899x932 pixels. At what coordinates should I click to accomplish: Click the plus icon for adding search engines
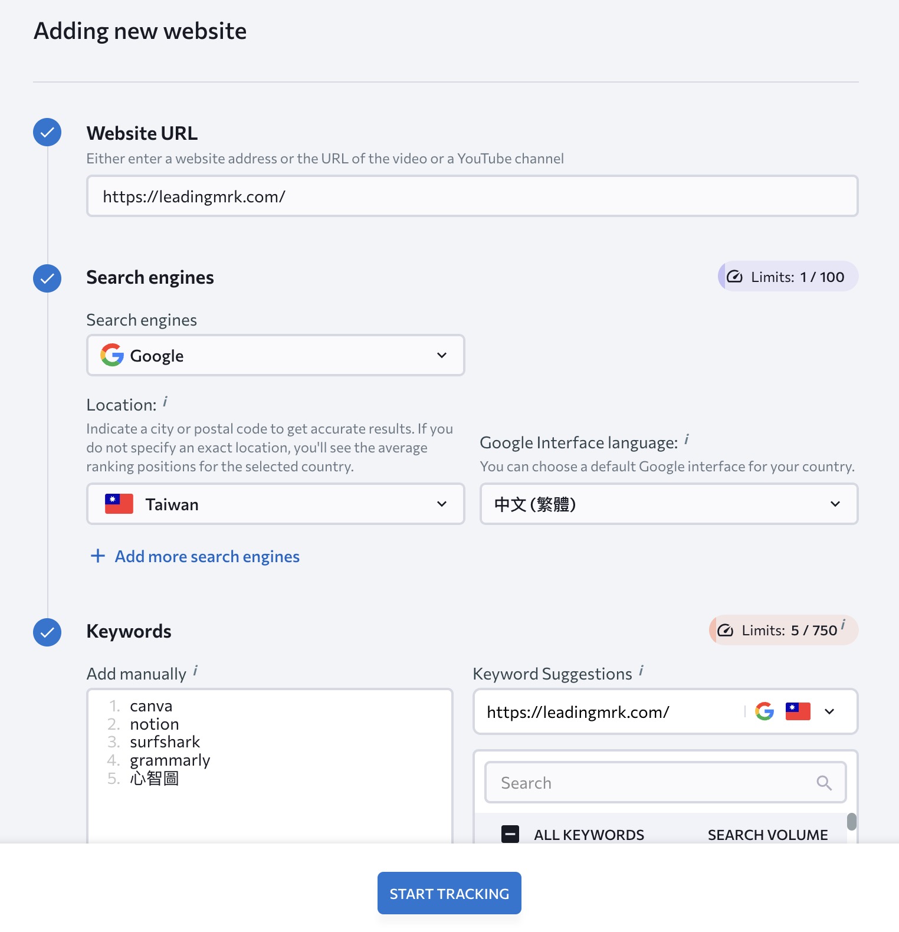98,556
